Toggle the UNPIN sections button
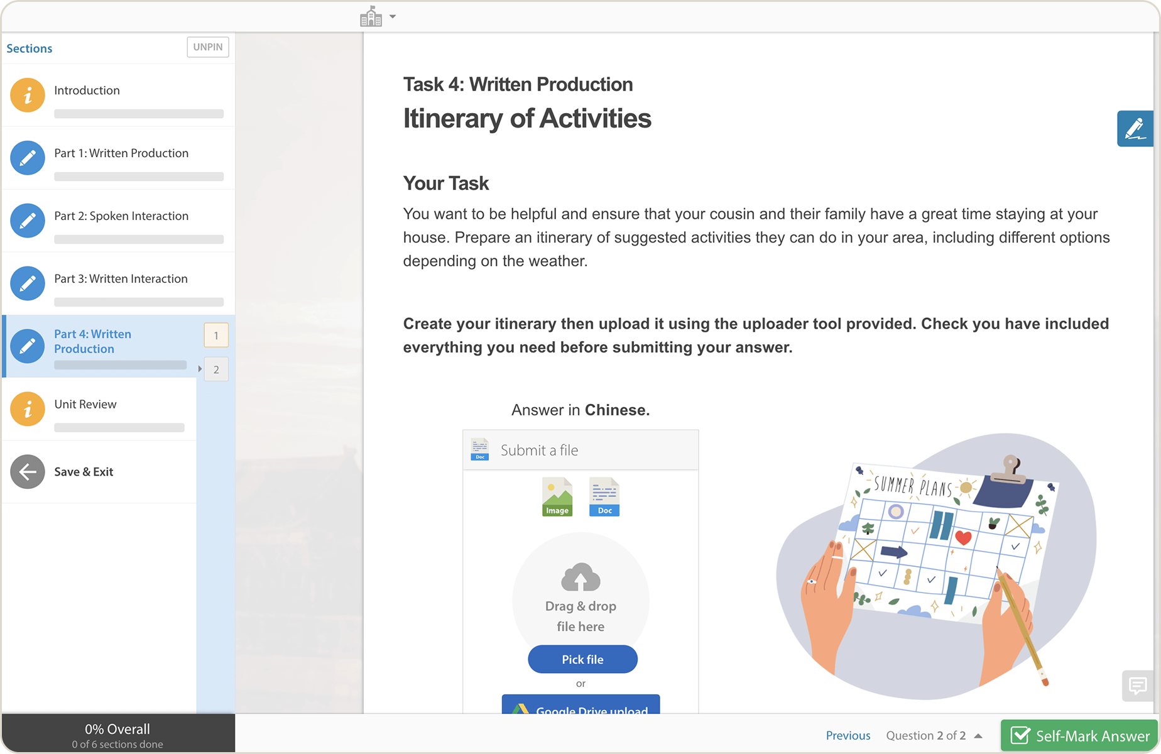The image size is (1161, 754). click(x=208, y=47)
